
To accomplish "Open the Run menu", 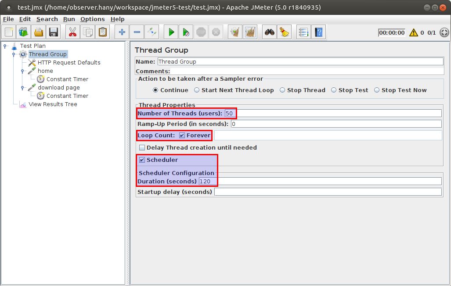I will [x=69, y=19].
